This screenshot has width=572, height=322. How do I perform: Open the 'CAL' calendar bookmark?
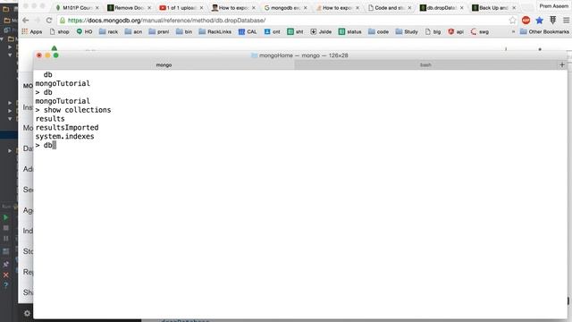(248, 32)
